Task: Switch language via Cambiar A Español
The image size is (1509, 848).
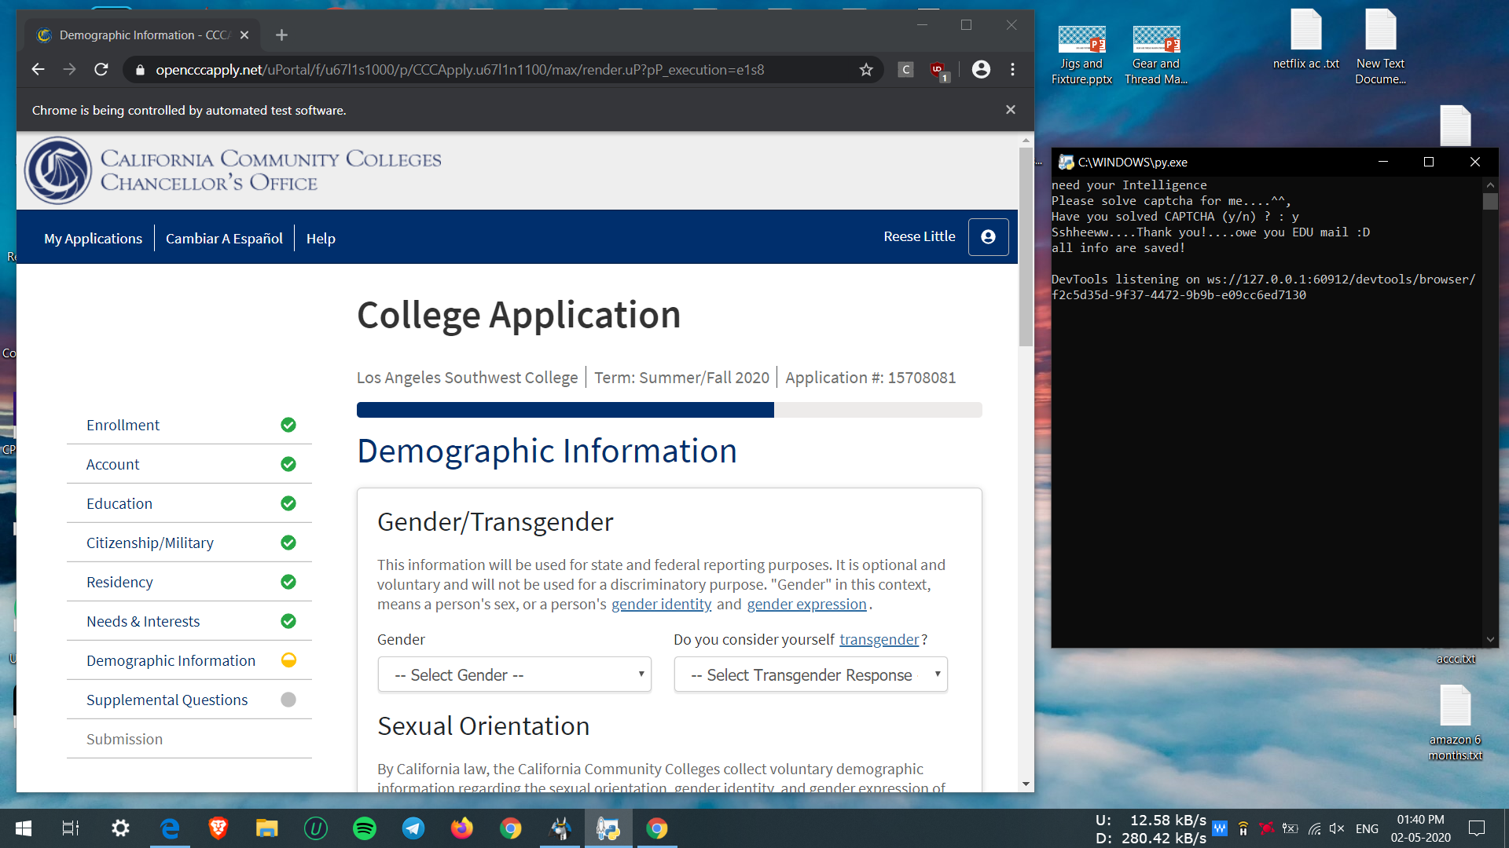Action: 224,238
